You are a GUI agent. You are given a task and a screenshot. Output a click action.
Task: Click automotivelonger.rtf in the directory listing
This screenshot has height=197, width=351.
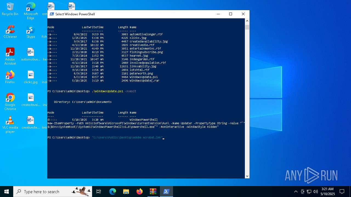[146, 34]
